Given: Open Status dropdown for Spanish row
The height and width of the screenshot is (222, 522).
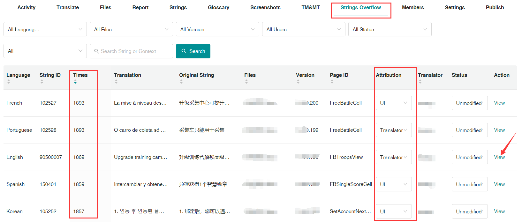Looking at the screenshot, I should click(x=470, y=184).
